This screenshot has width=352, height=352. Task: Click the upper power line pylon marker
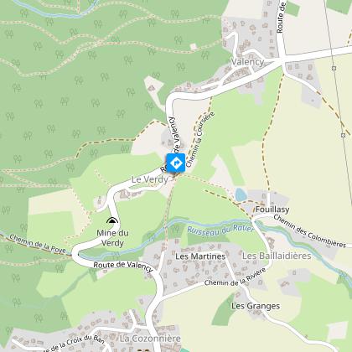[x=334, y=68]
